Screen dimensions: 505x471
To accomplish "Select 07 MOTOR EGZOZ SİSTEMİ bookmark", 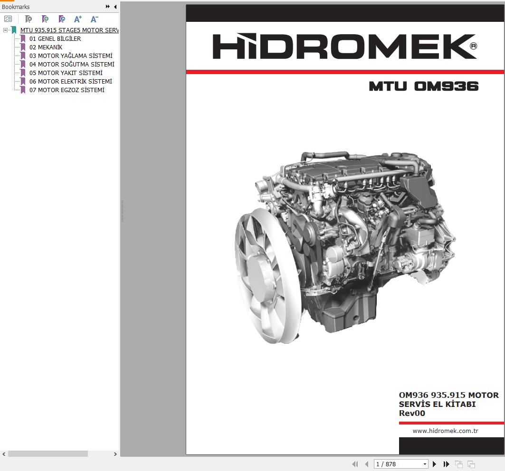I will pos(67,90).
